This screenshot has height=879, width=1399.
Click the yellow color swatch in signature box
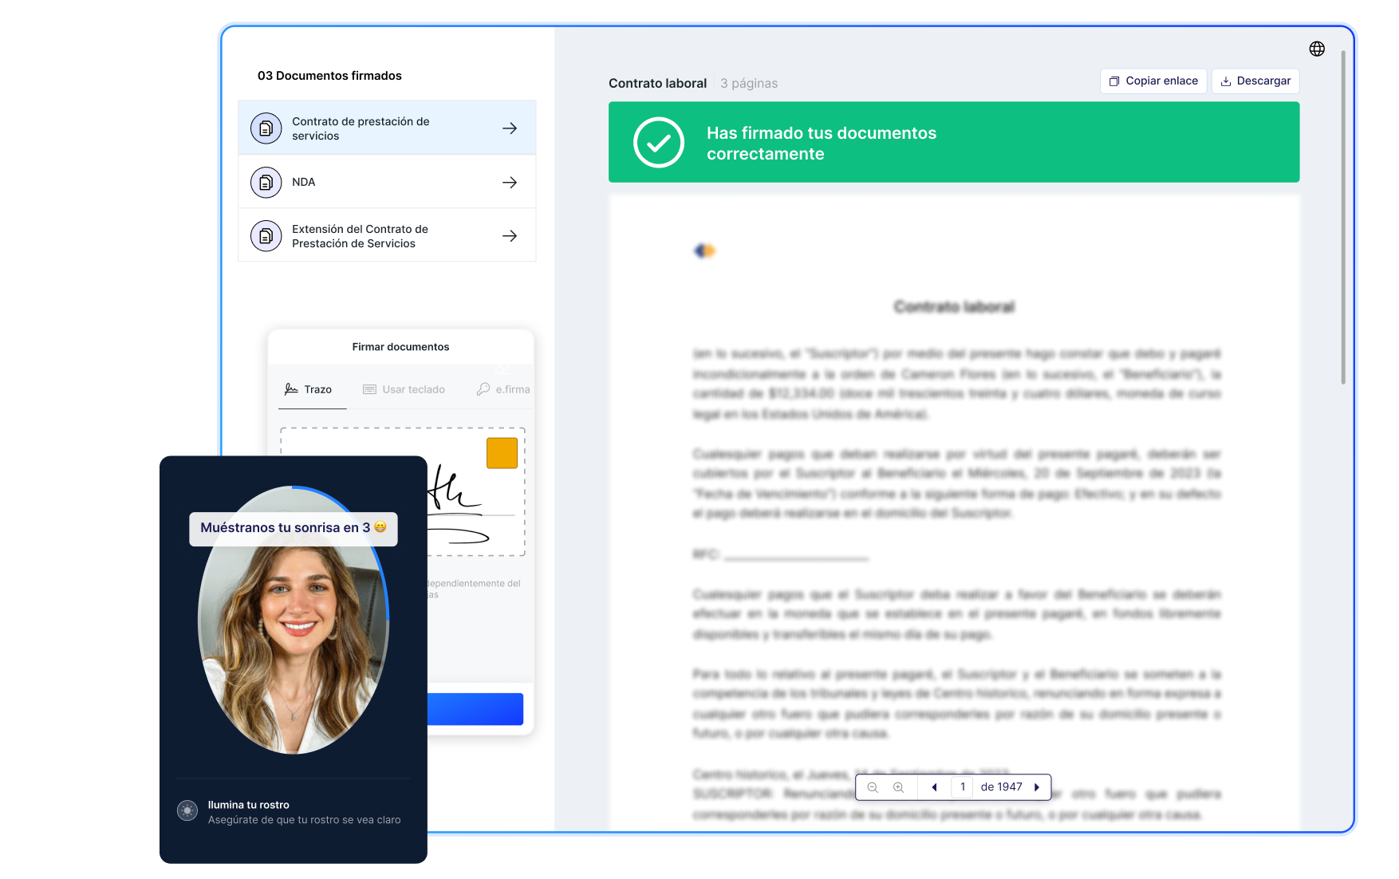point(502,453)
